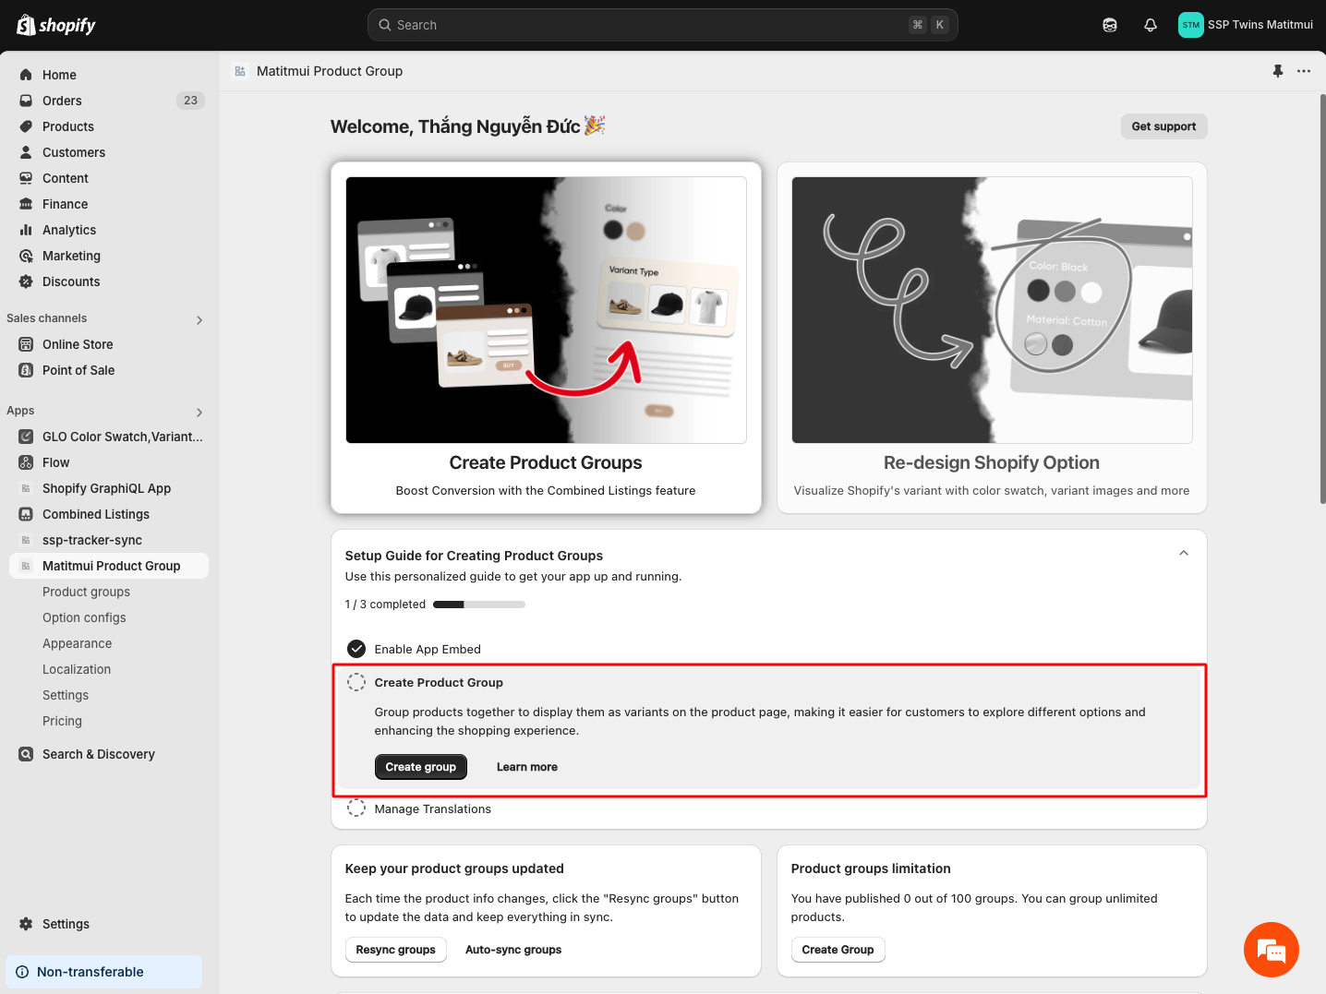Click the Non-transferable info icon
Viewport: 1326px width, 994px height.
pos(22,972)
